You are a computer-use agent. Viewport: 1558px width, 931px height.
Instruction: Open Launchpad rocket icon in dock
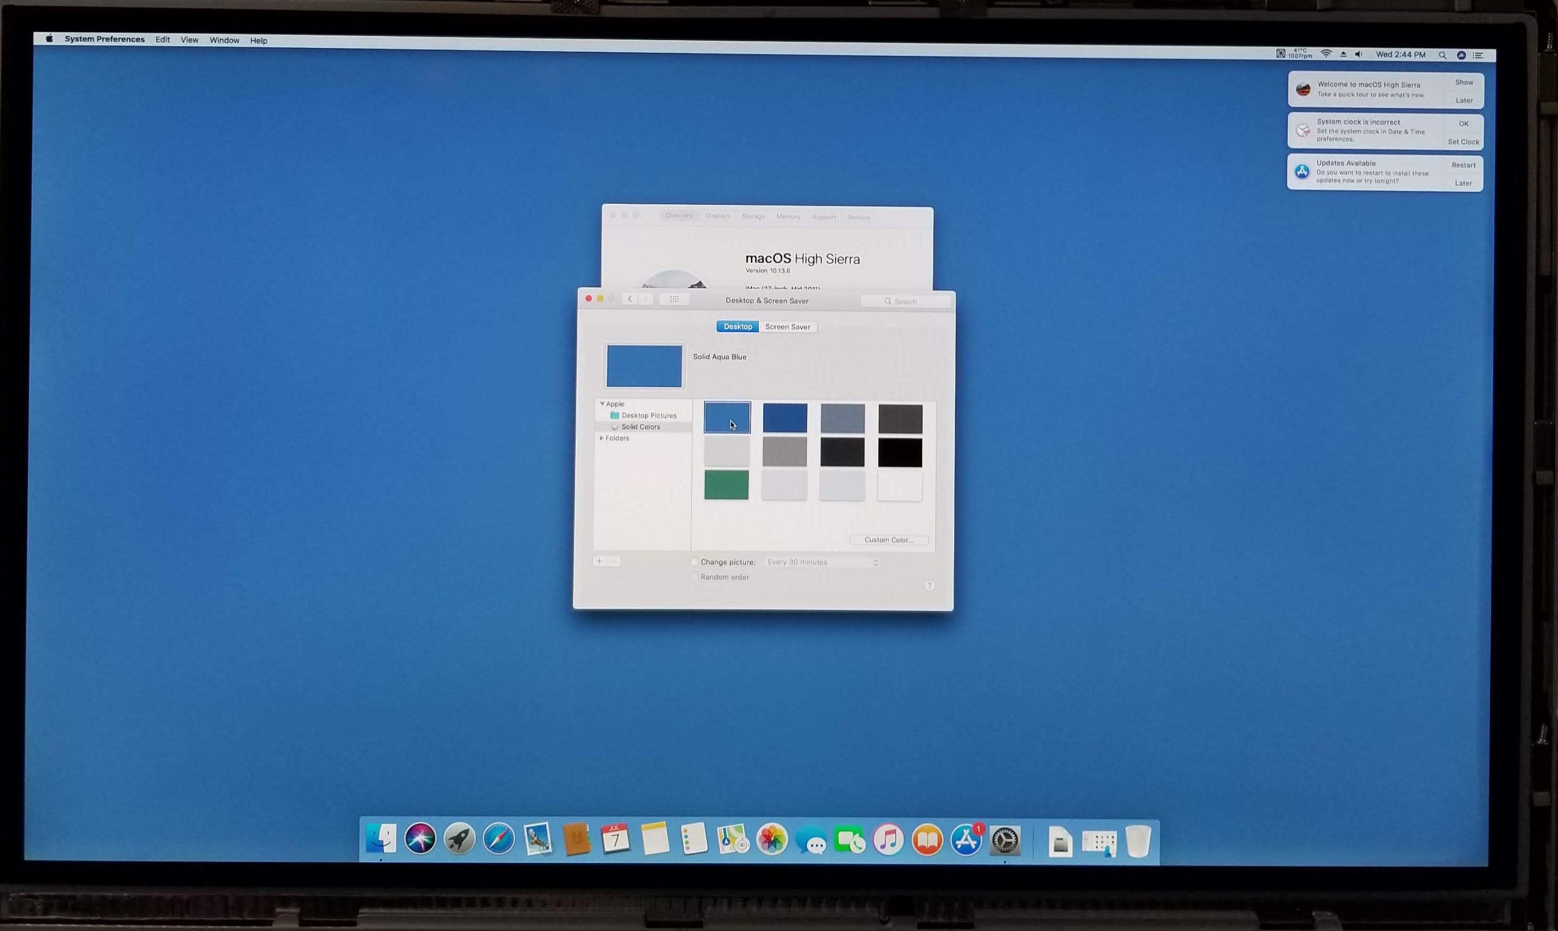(459, 839)
